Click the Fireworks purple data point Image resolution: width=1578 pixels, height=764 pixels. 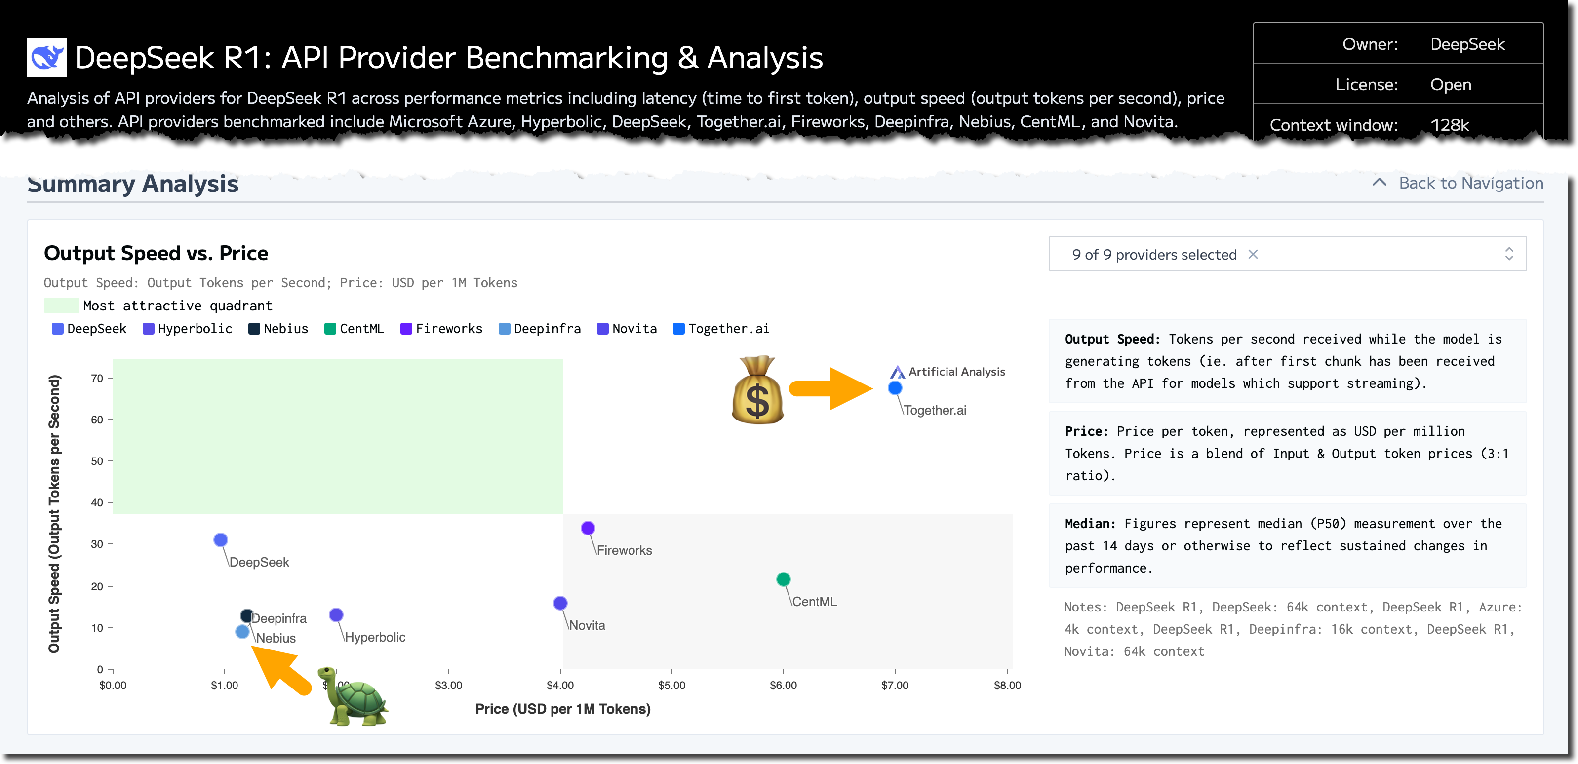[x=588, y=528]
